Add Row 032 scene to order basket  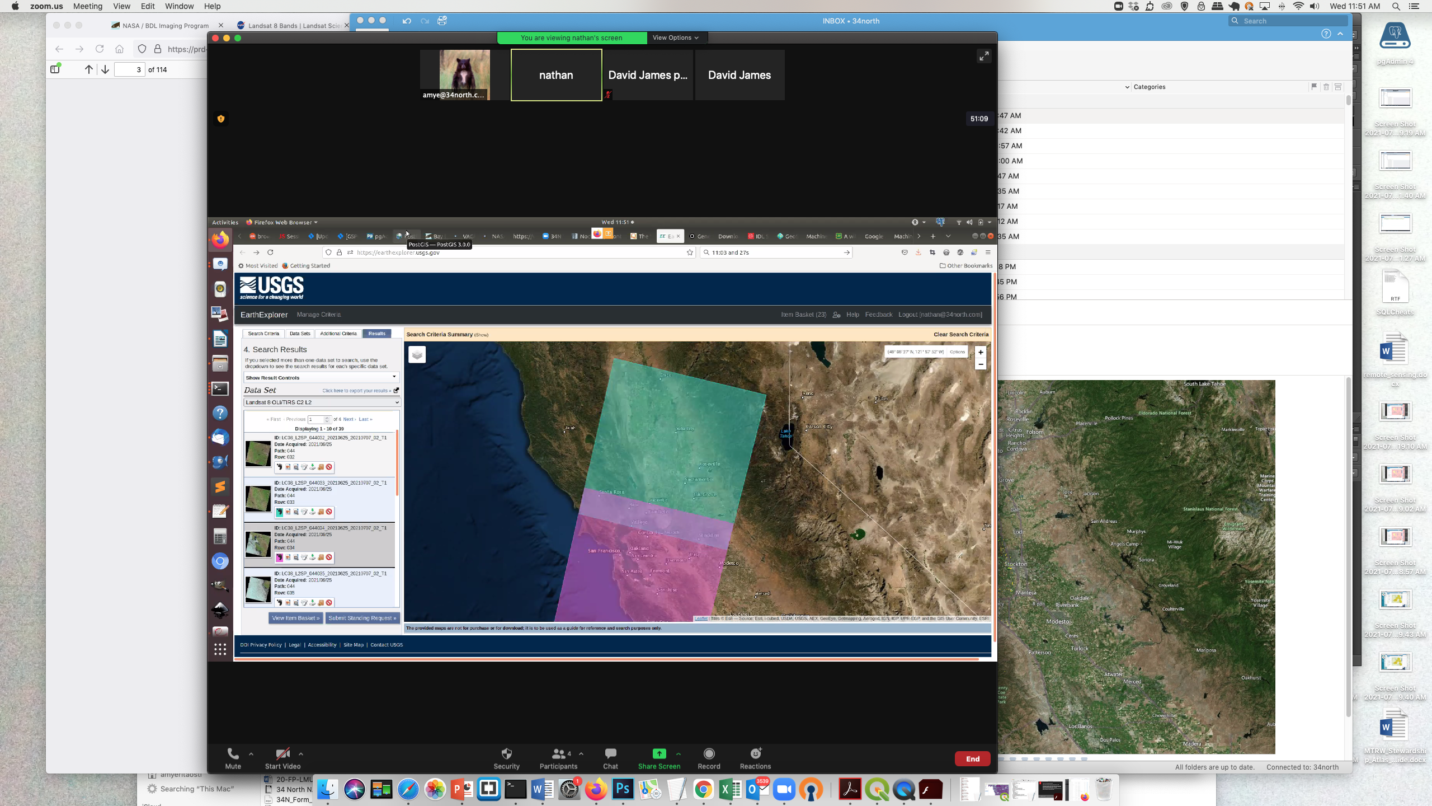tap(321, 467)
